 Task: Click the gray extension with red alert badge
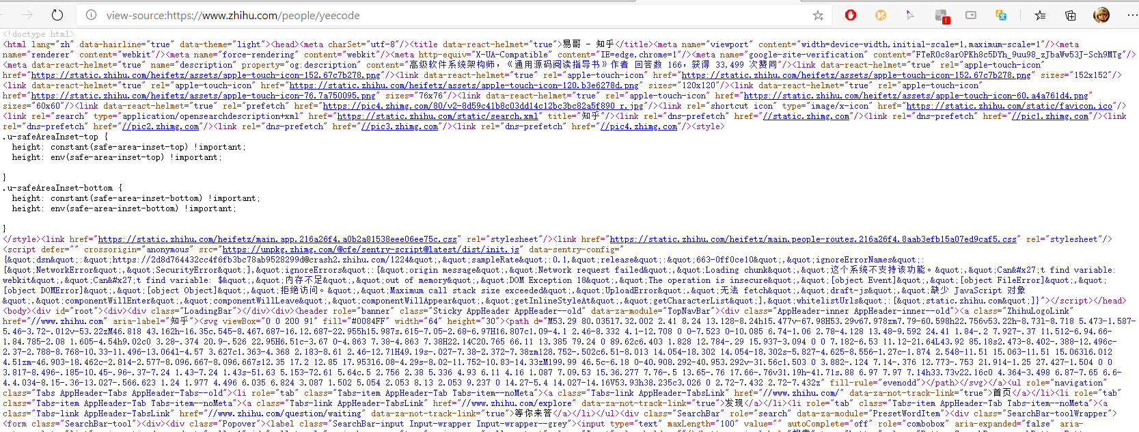coord(942,16)
